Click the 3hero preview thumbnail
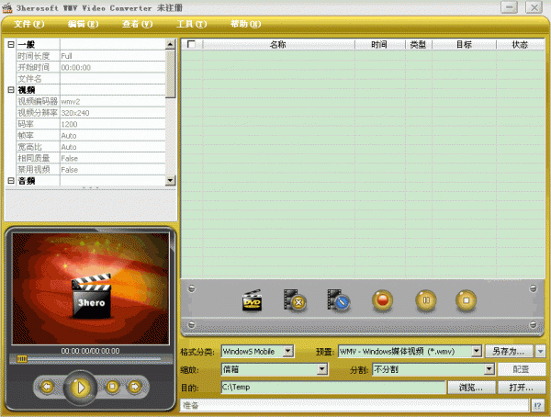 pyautogui.click(x=91, y=288)
